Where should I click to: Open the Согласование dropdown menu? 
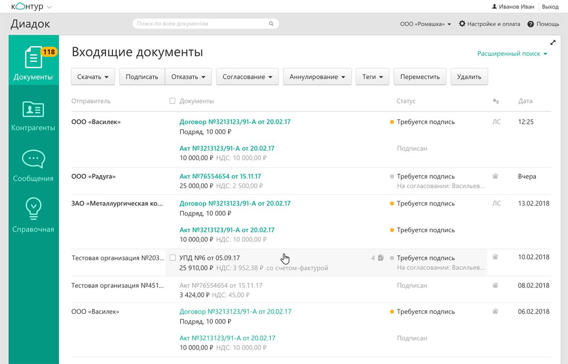click(x=247, y=76)
